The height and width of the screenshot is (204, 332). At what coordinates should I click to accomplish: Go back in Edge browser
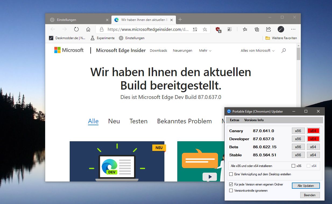(53, 29)
